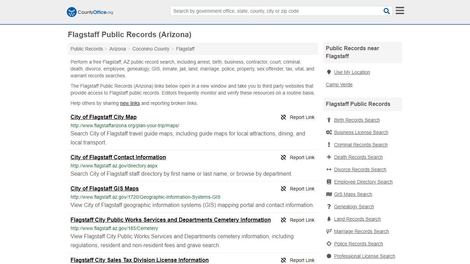This screenshot has width=470, height=264.
Task: Open Criminal Records Search
Action: [361, 145]
